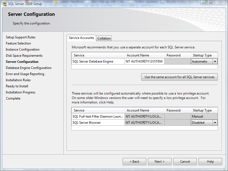This screenshot has width=228, height=171.
Task: Close the SQL Server 2008 Setup window
Action: click(220, 3)
